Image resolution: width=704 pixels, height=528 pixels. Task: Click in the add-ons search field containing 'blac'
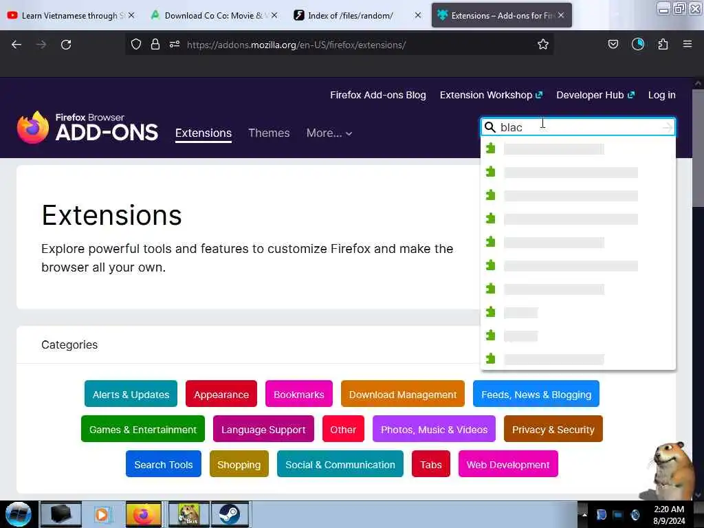[579, 127]
